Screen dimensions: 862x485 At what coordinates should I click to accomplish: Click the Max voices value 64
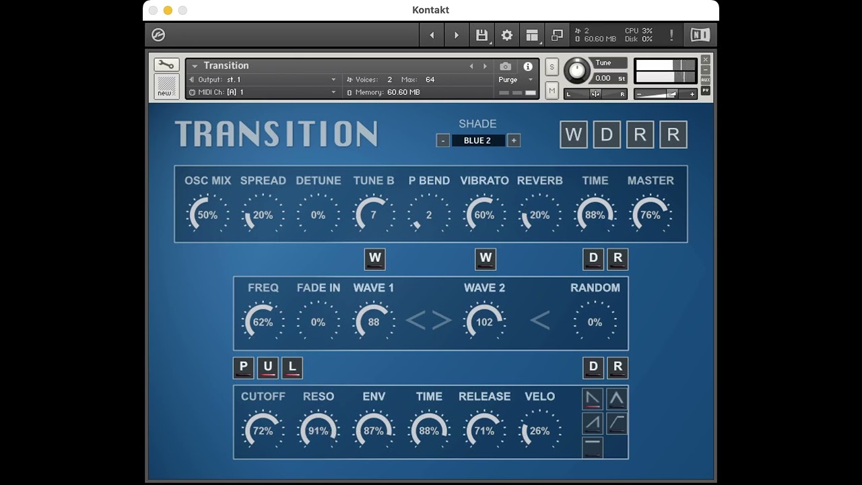tap(430, 79)
